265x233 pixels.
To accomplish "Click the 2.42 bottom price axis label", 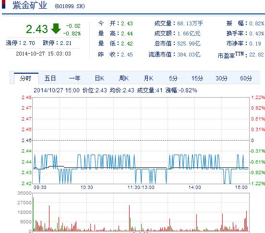I will (x=26, y=183).
